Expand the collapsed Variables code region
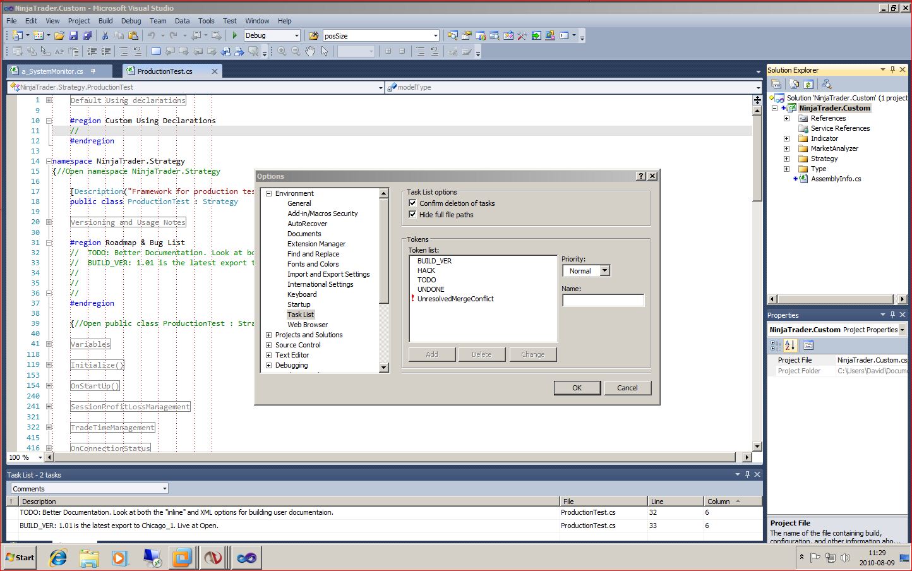Screen dimensions: 912x571 [x=49, y=344]
